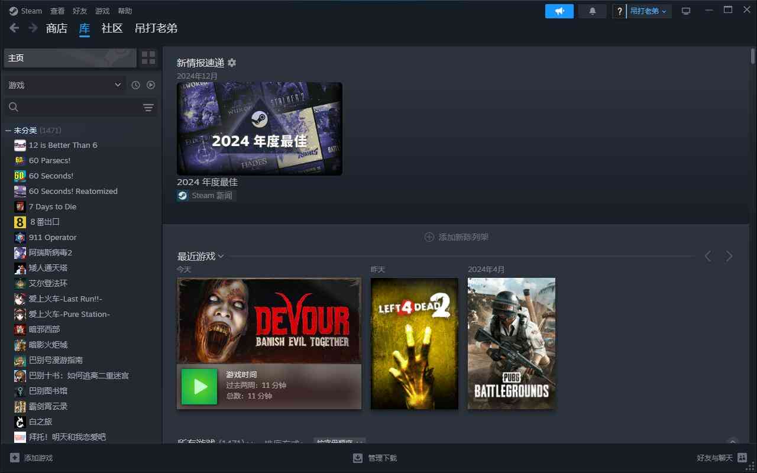Click the 主页 home button

[x=70, y=58]
